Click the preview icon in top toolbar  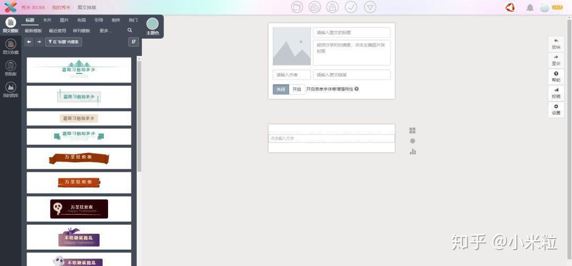click(315, 7)
